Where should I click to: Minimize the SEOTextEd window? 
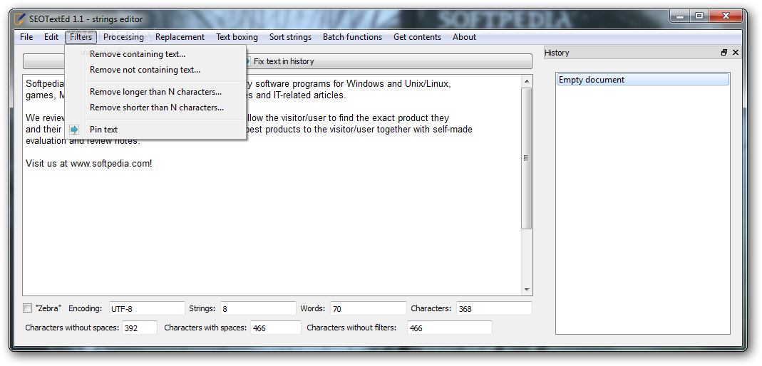680,16
